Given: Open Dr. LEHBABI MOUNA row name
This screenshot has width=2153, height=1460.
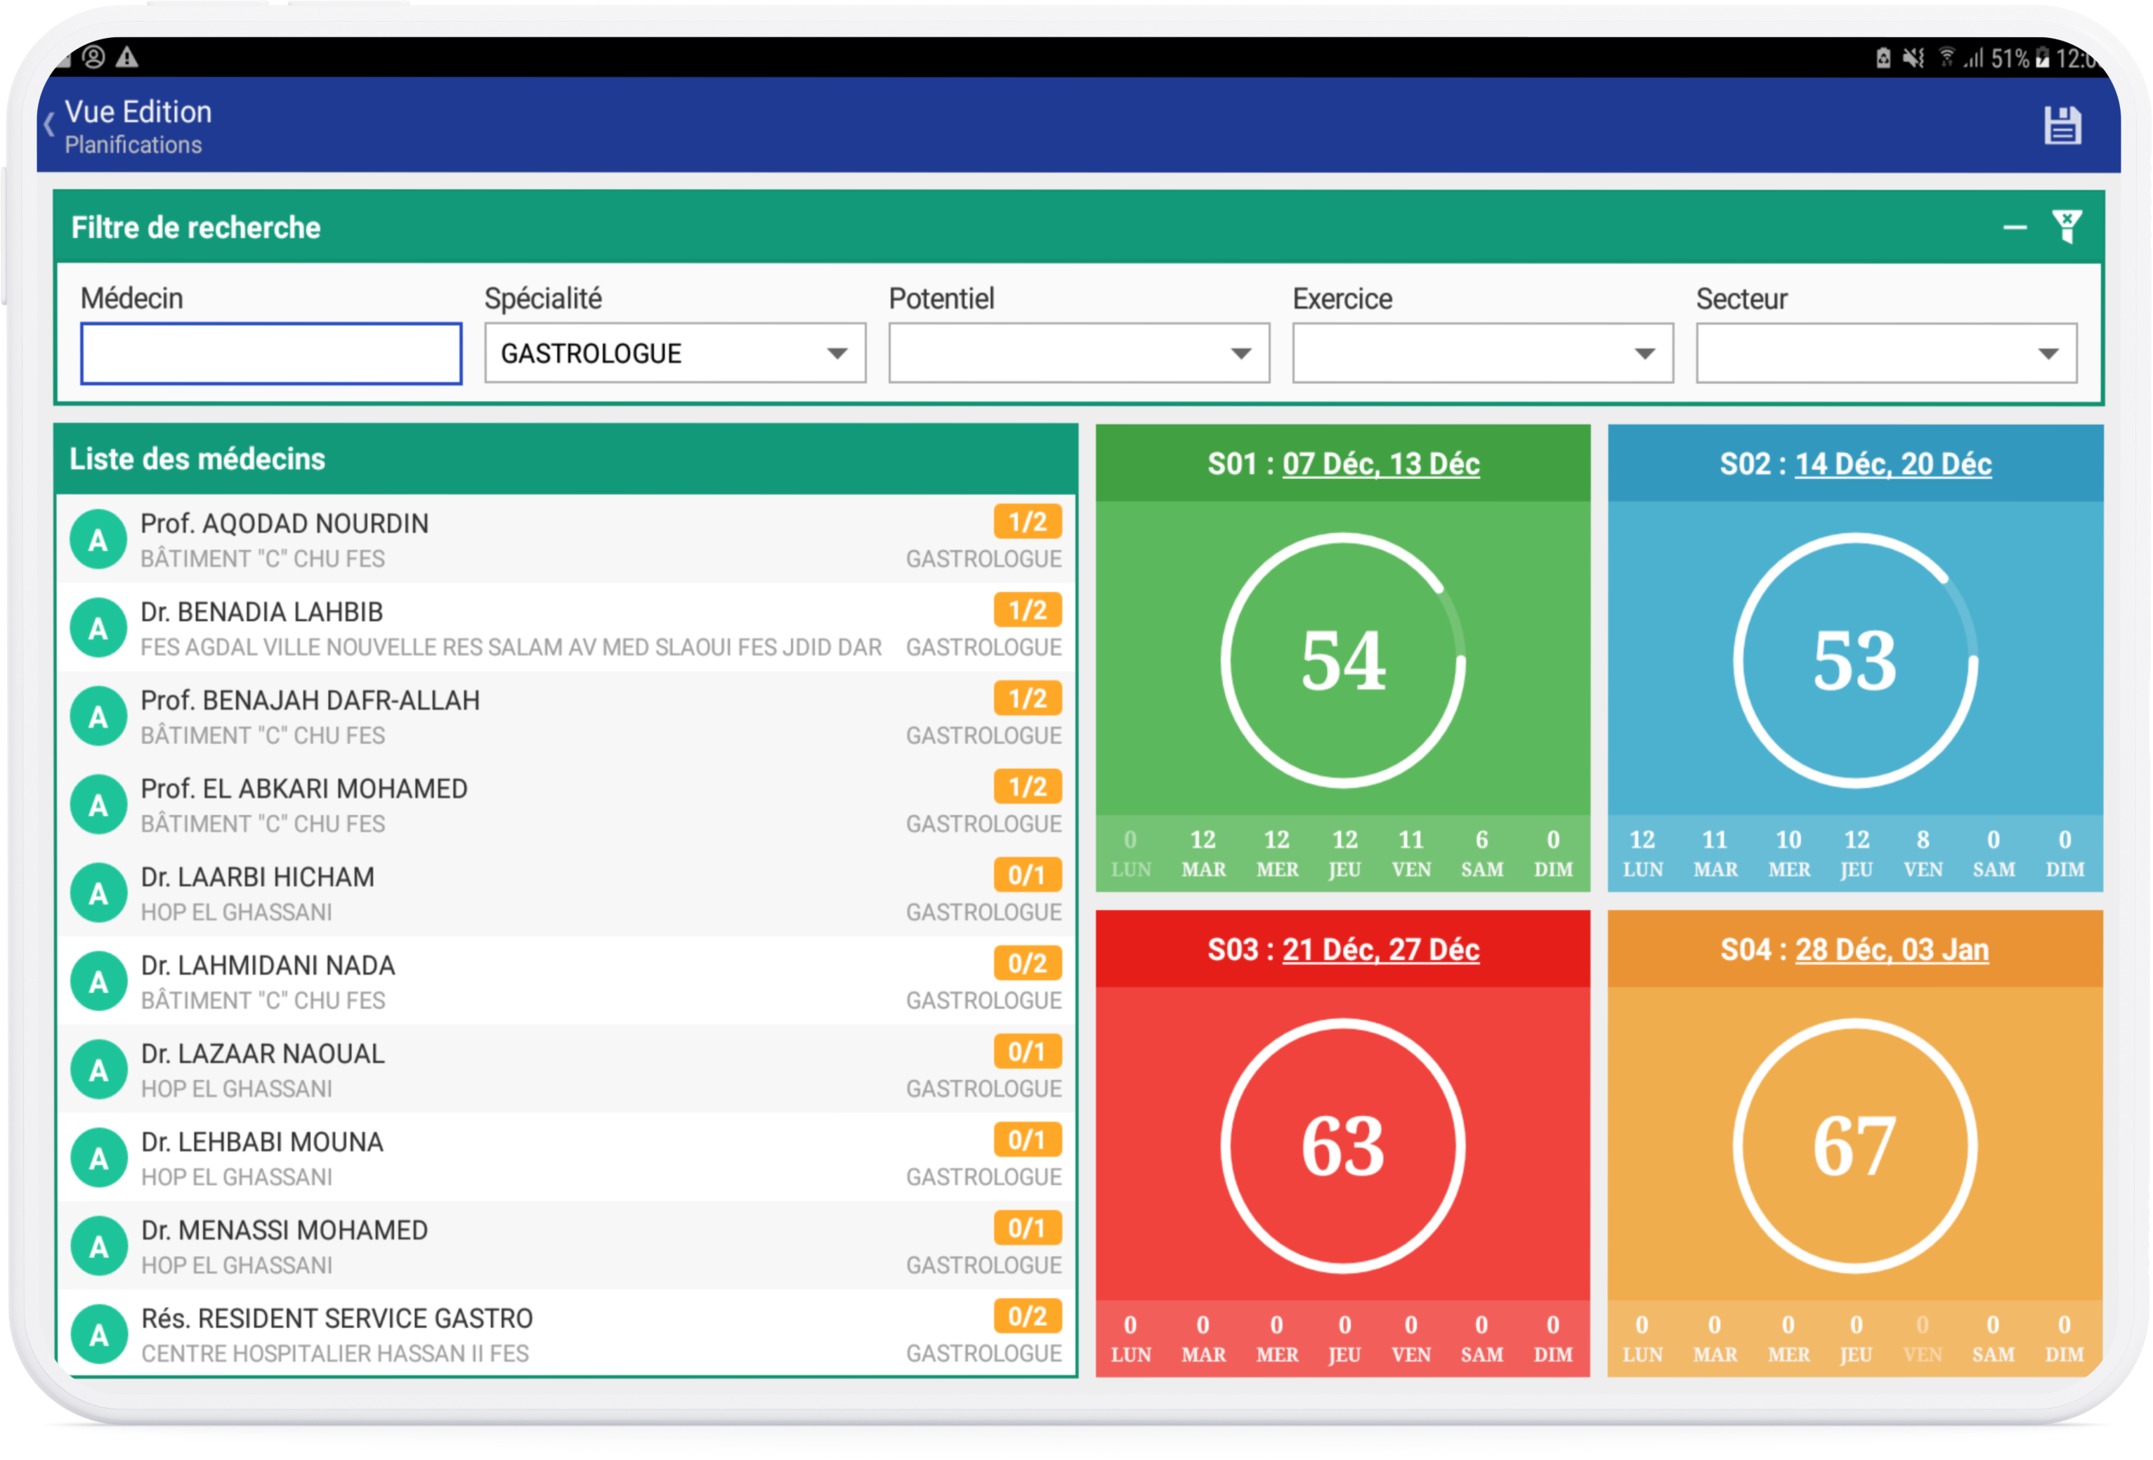Looking at the screenshot, I should 262,1143.
